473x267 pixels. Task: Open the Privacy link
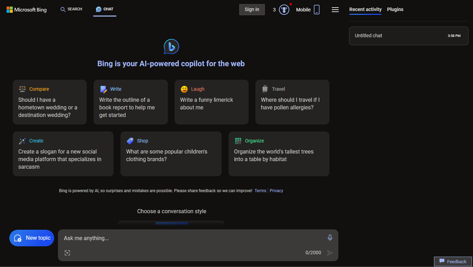[277, 190]
